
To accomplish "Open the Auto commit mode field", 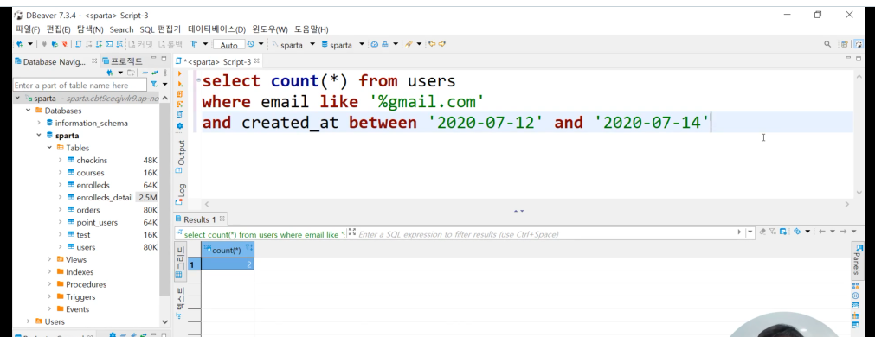I will click(228, 45).
